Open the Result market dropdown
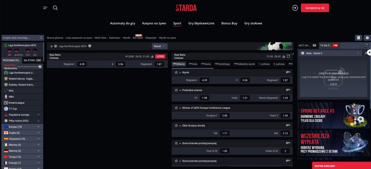Viewport: 371px width, 169px height. [x=160, y=46]
